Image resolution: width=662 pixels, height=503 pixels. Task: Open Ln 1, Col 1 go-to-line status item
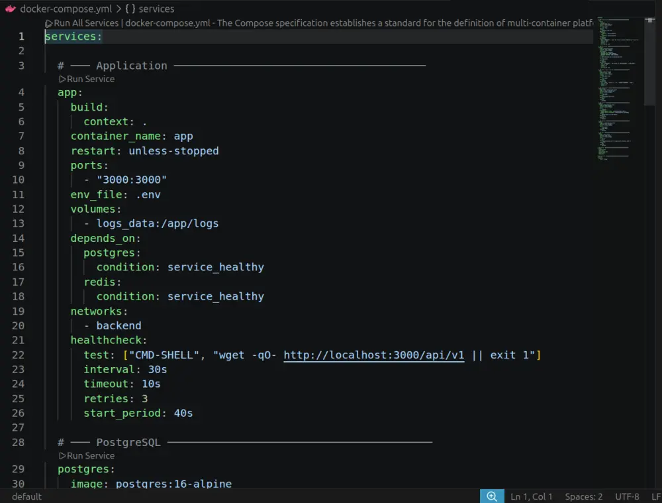[531, 496]
